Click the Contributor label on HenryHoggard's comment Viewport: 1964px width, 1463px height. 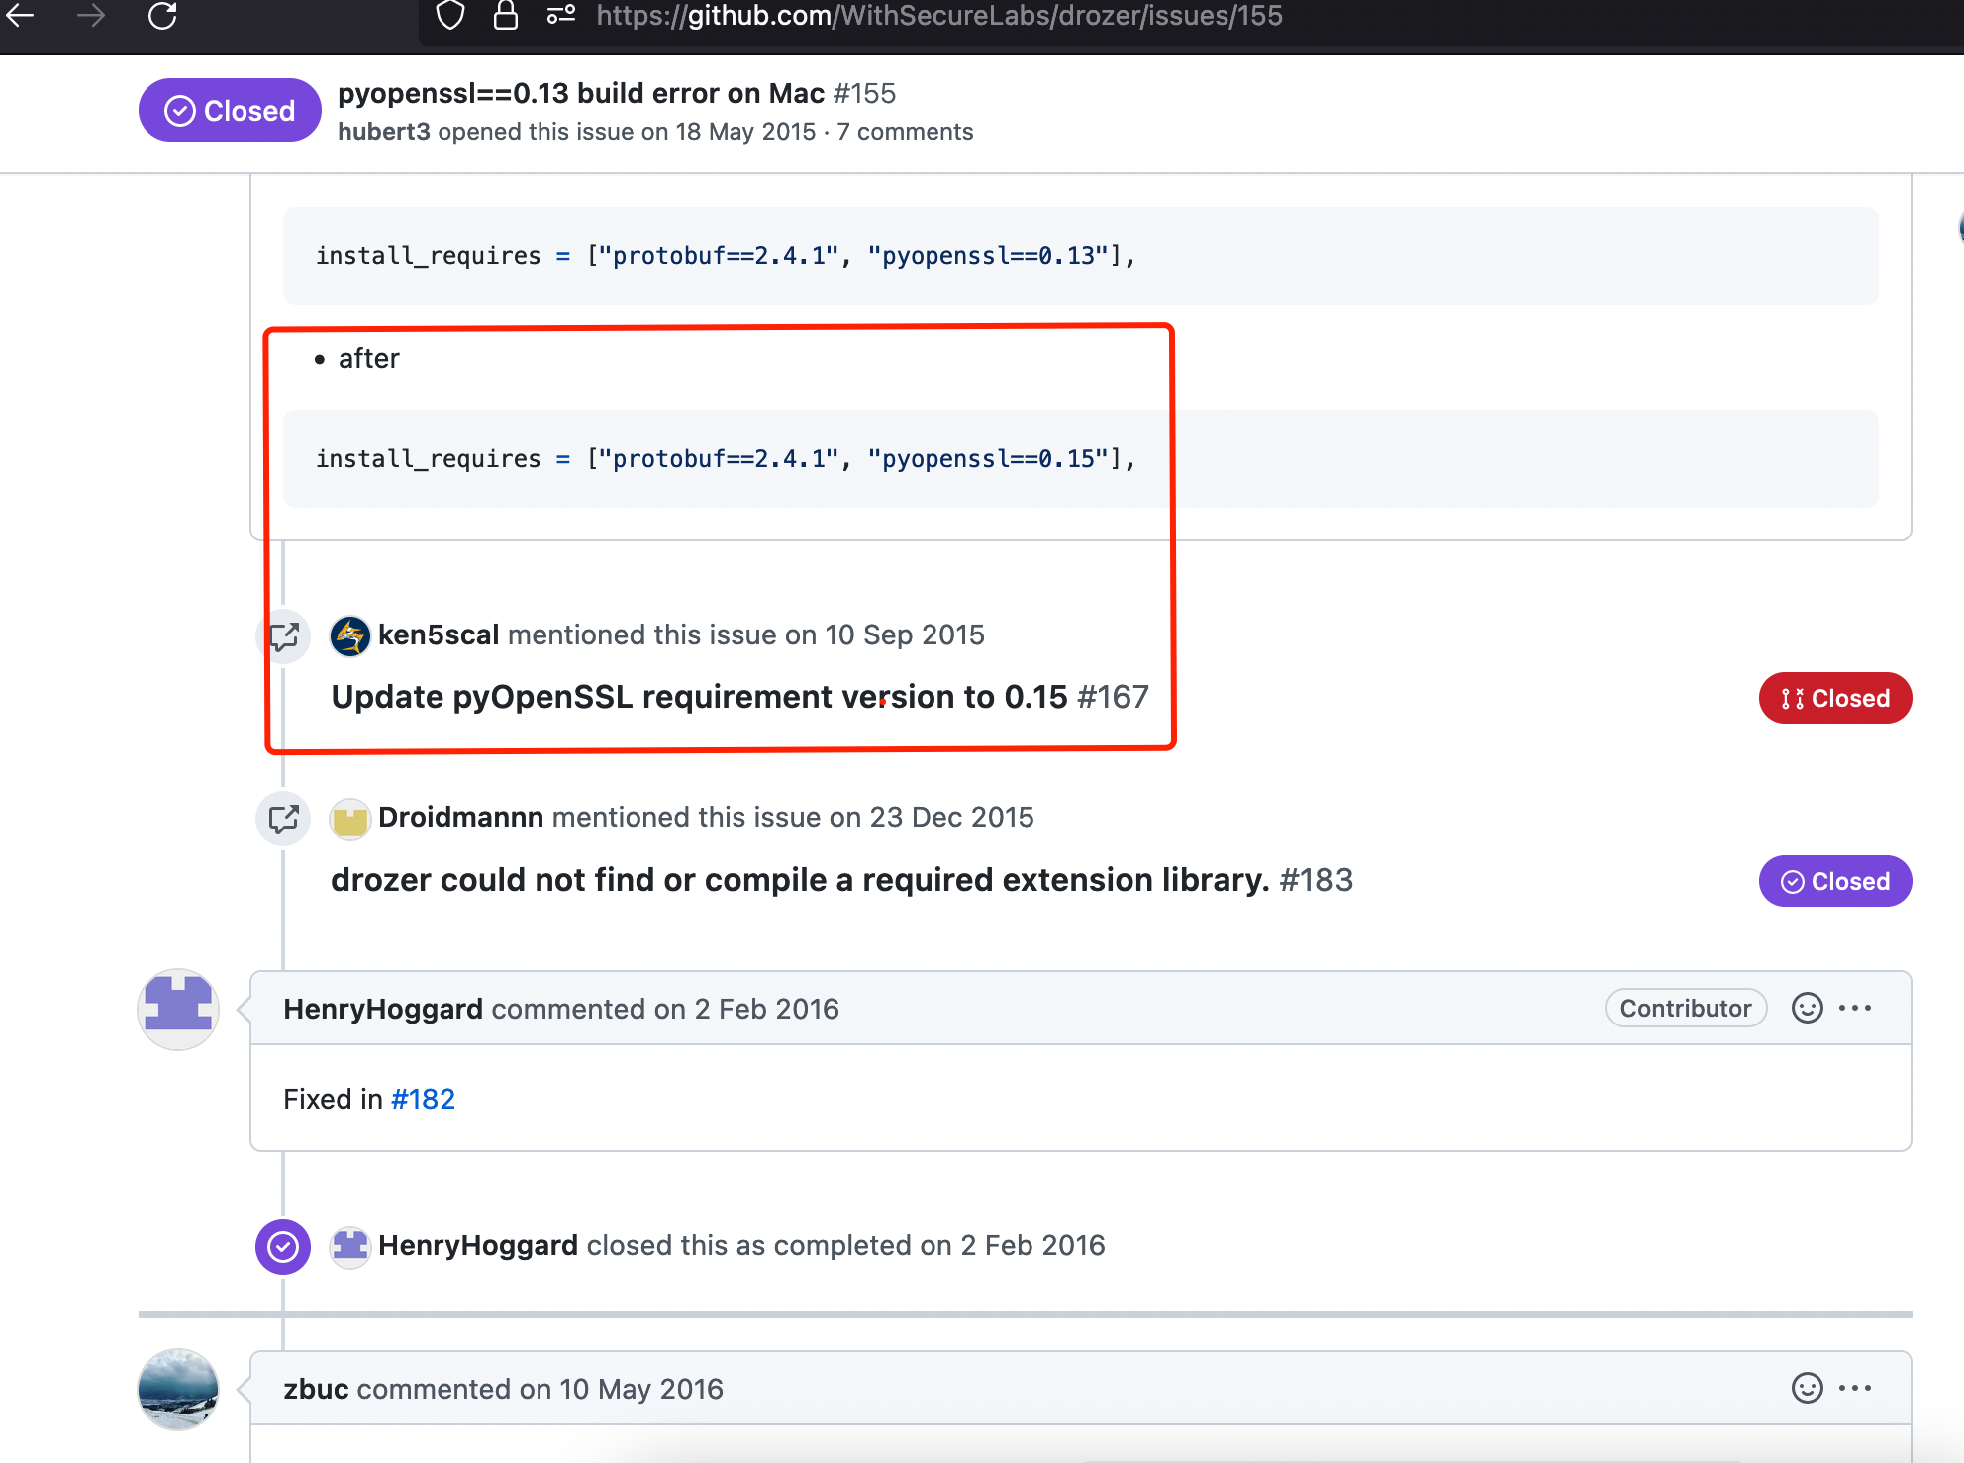[x=1685, y=1008]
